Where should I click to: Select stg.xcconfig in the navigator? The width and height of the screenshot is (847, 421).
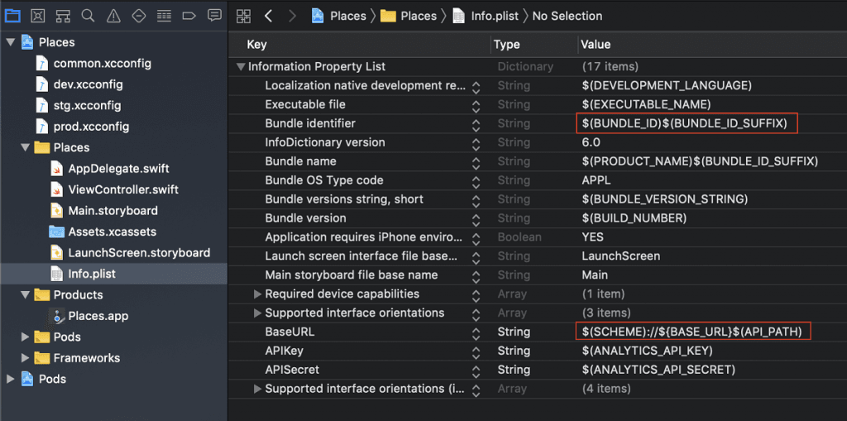[x=87, y=105]
